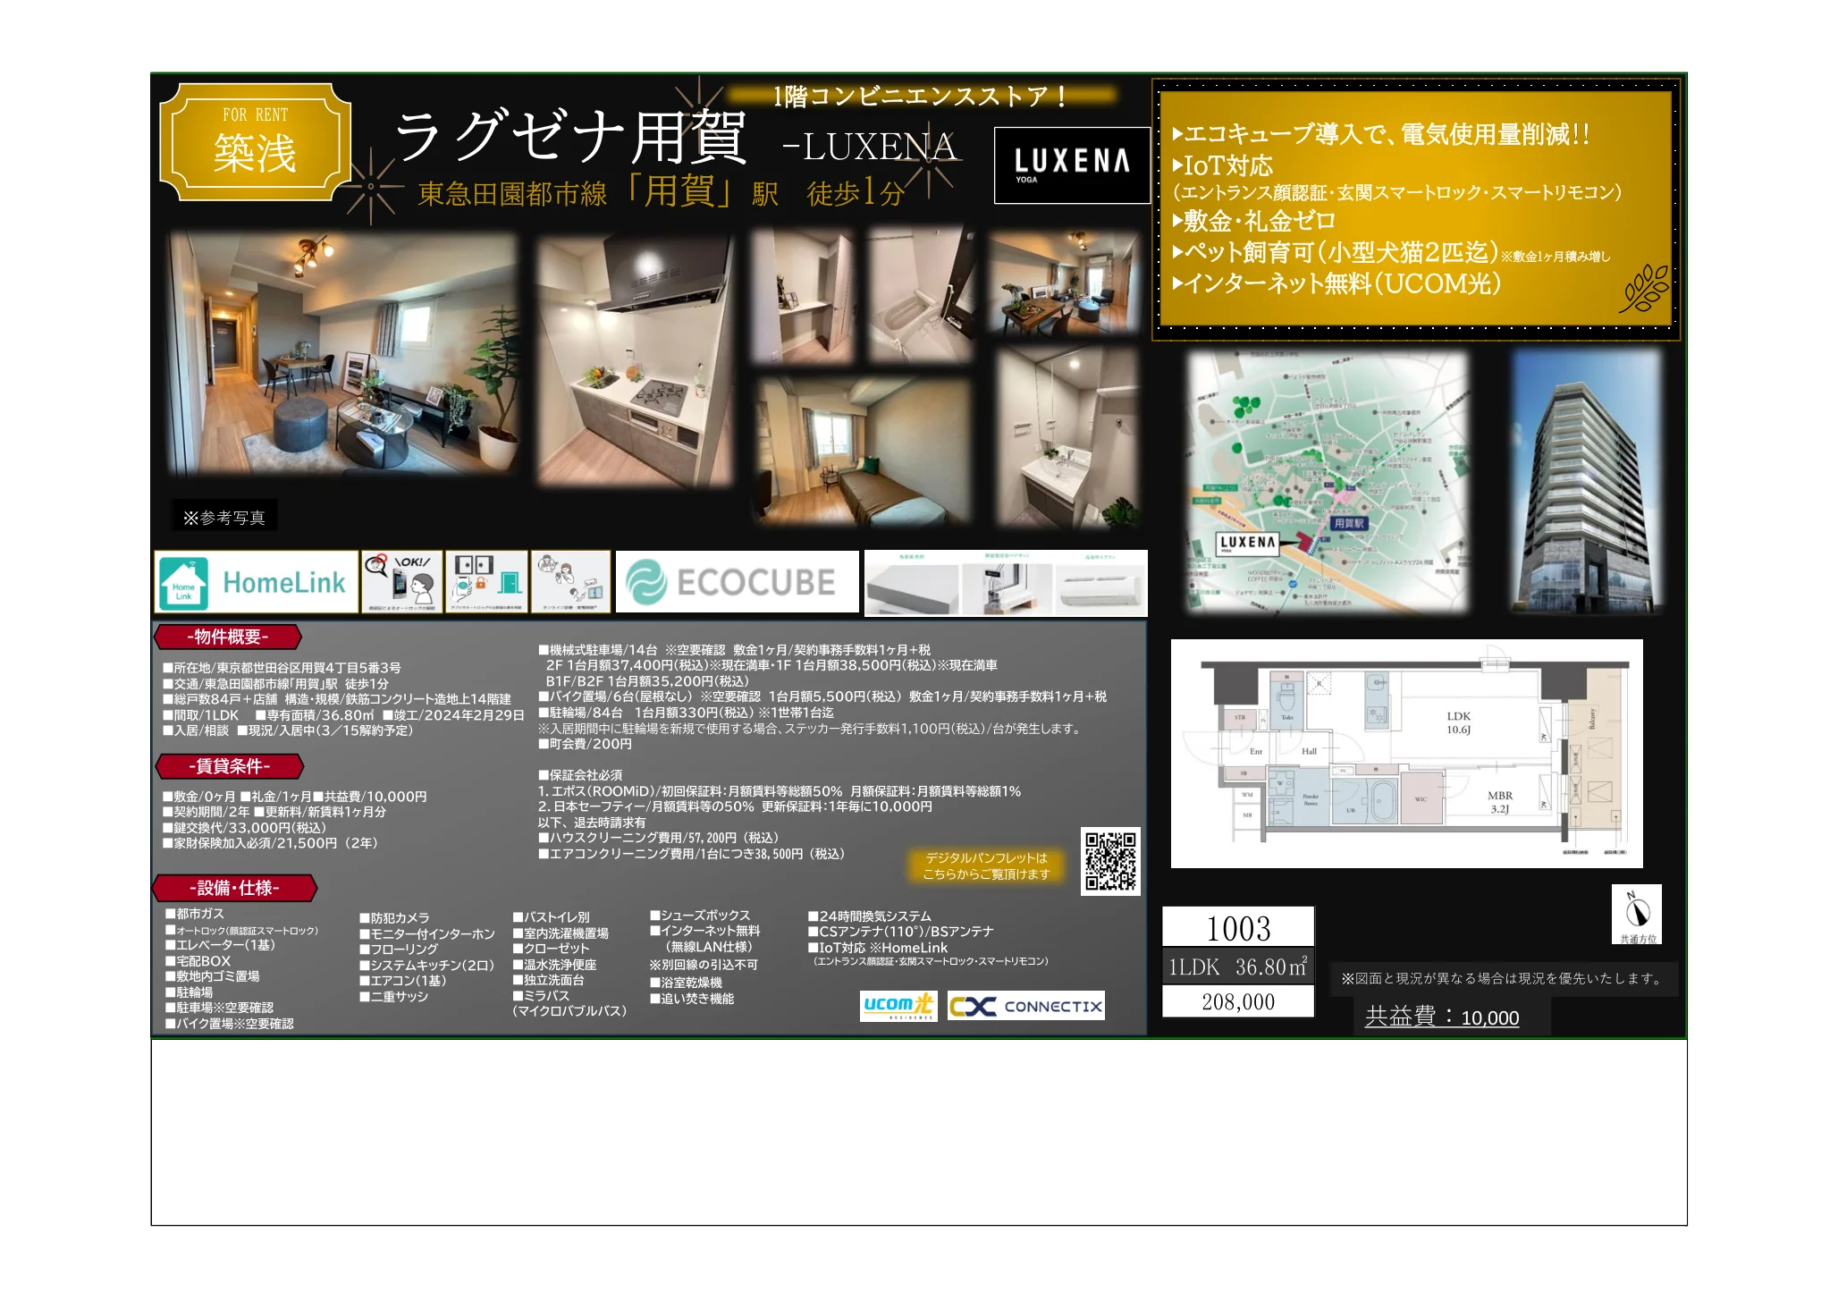
Task: Click the QR code for the digital pamphlet
Action: 1110,861
